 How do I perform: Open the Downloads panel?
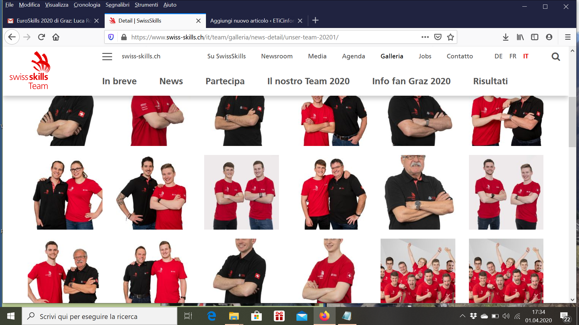point(506,37)
